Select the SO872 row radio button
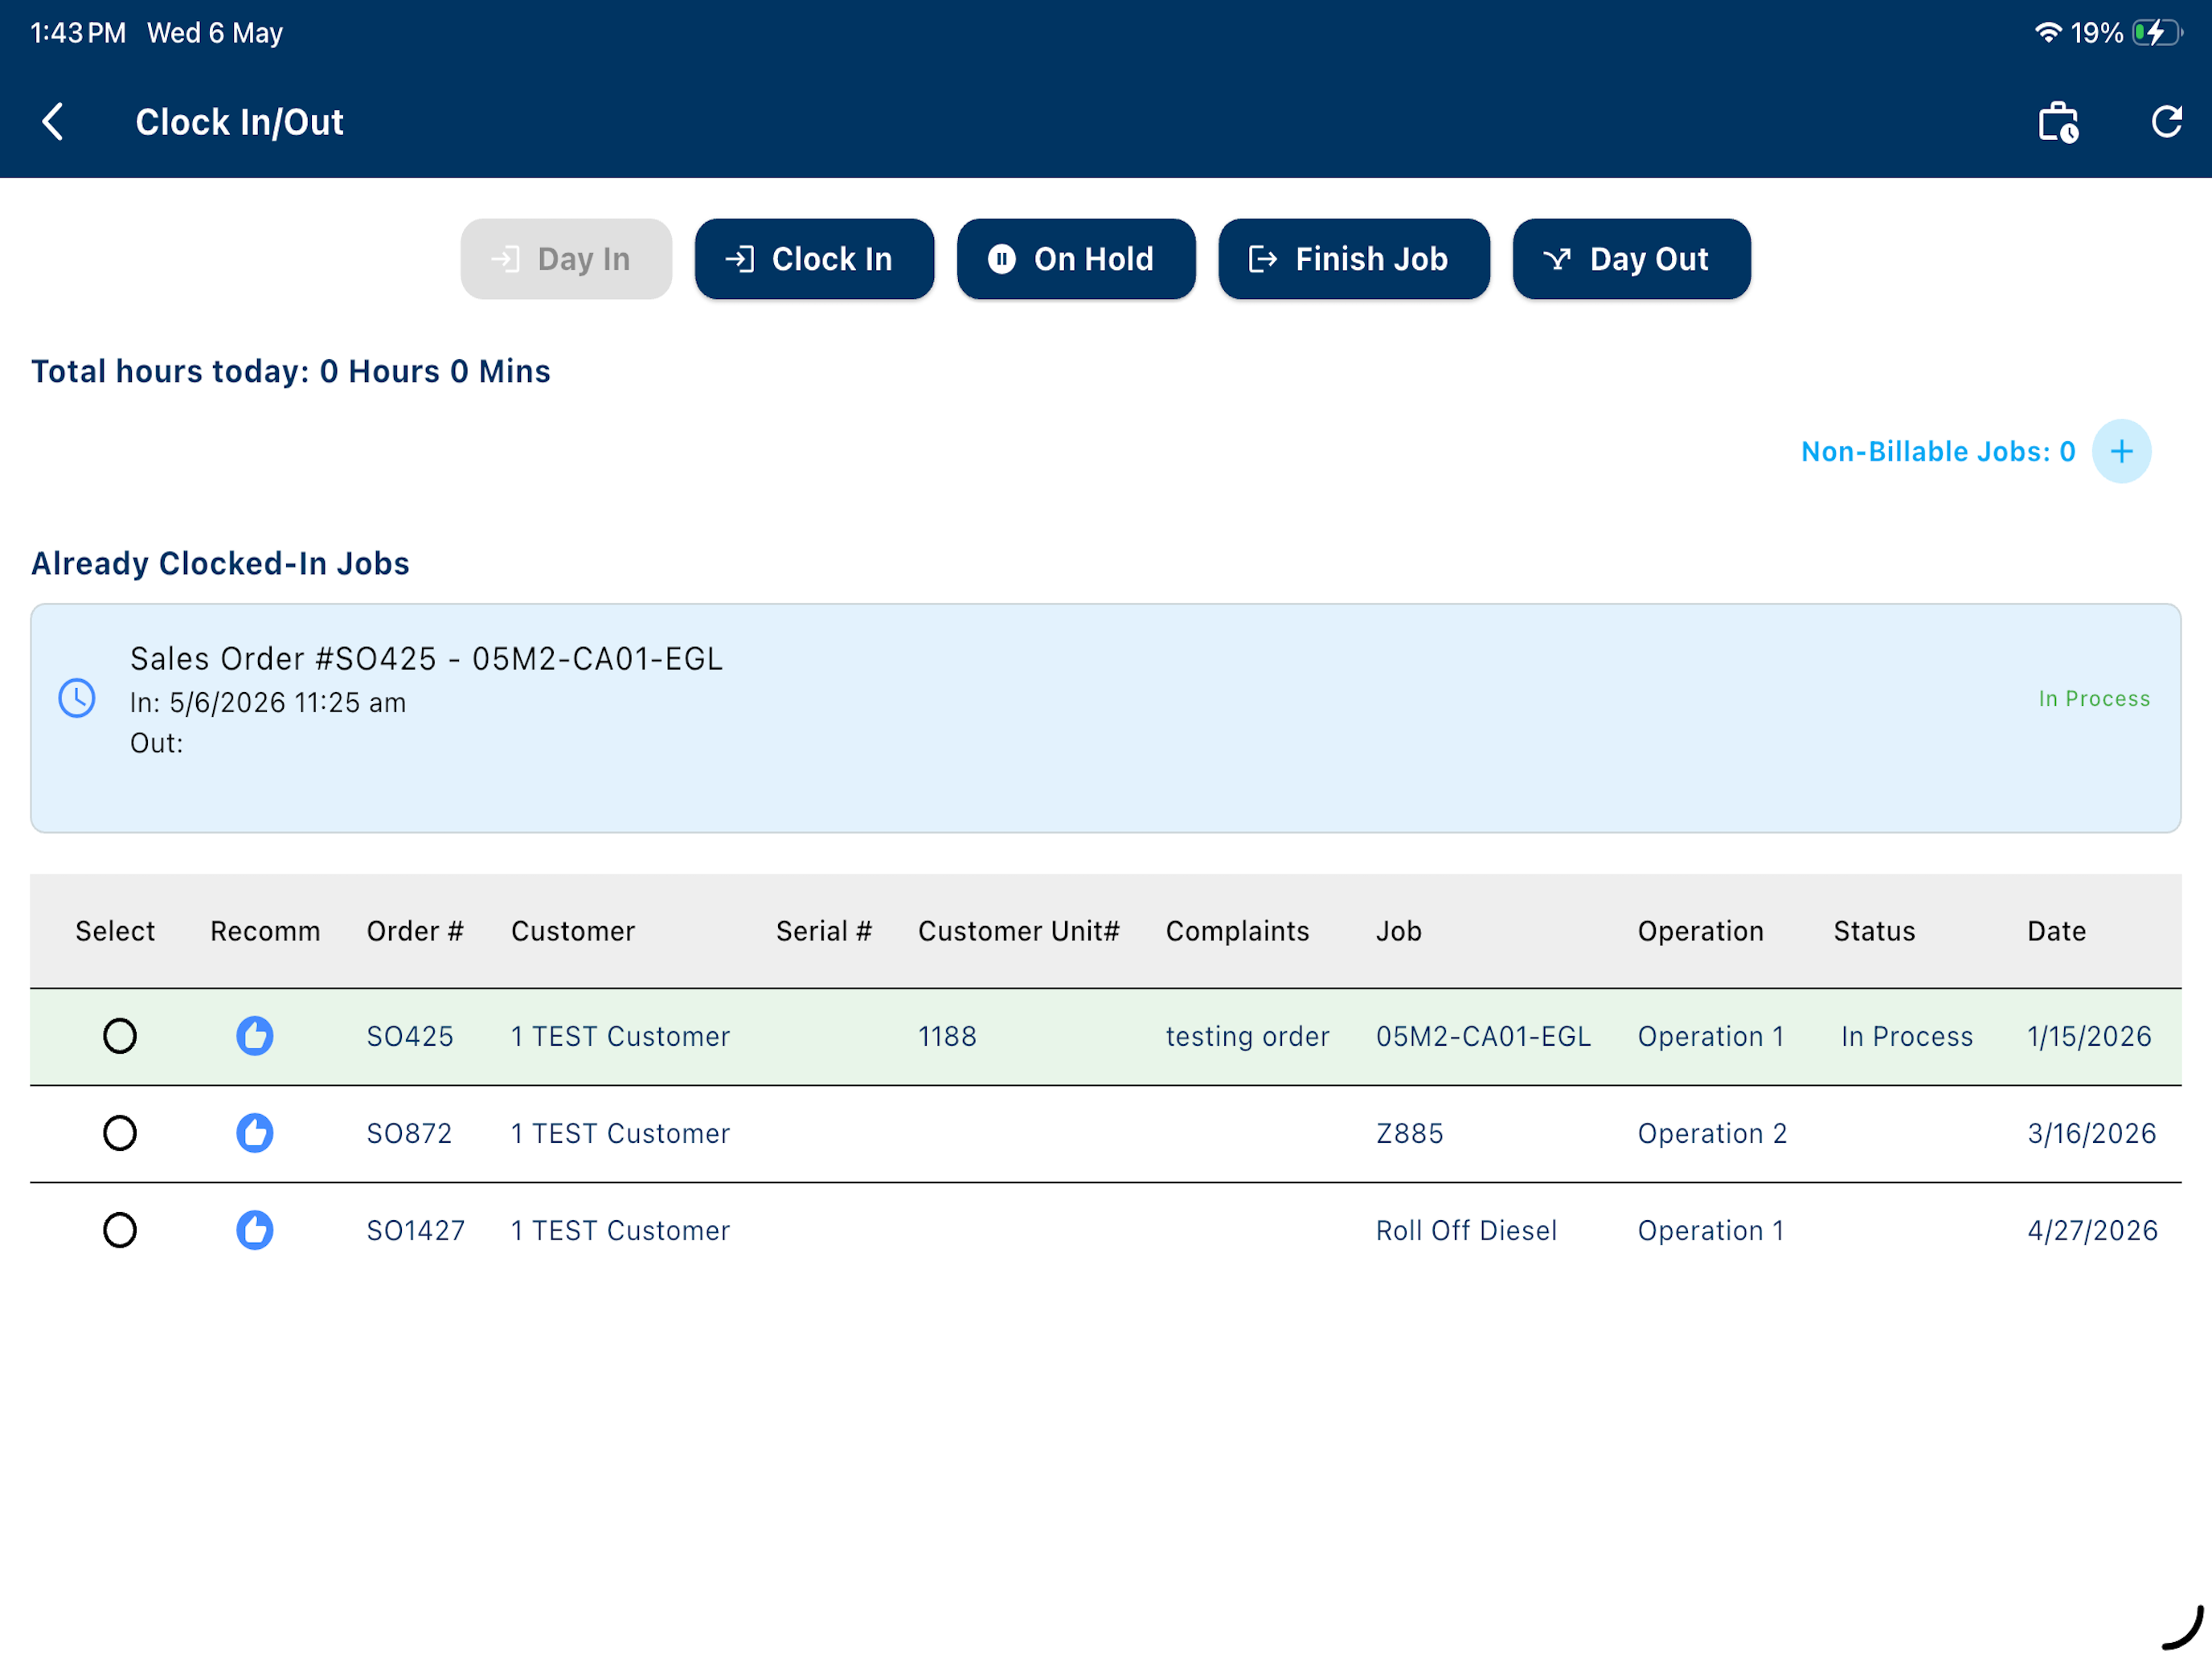This screenshot has width=2212, height=1659. (x=120, y=1133)
